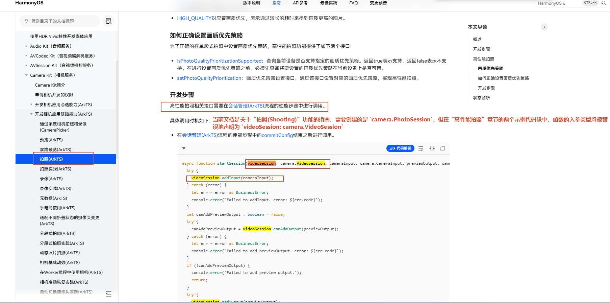Open 拍照实践(ArkTS) tree item
The width and height of the screenshot is (610, 303).
pyautogui.click(x=55, y=169)
